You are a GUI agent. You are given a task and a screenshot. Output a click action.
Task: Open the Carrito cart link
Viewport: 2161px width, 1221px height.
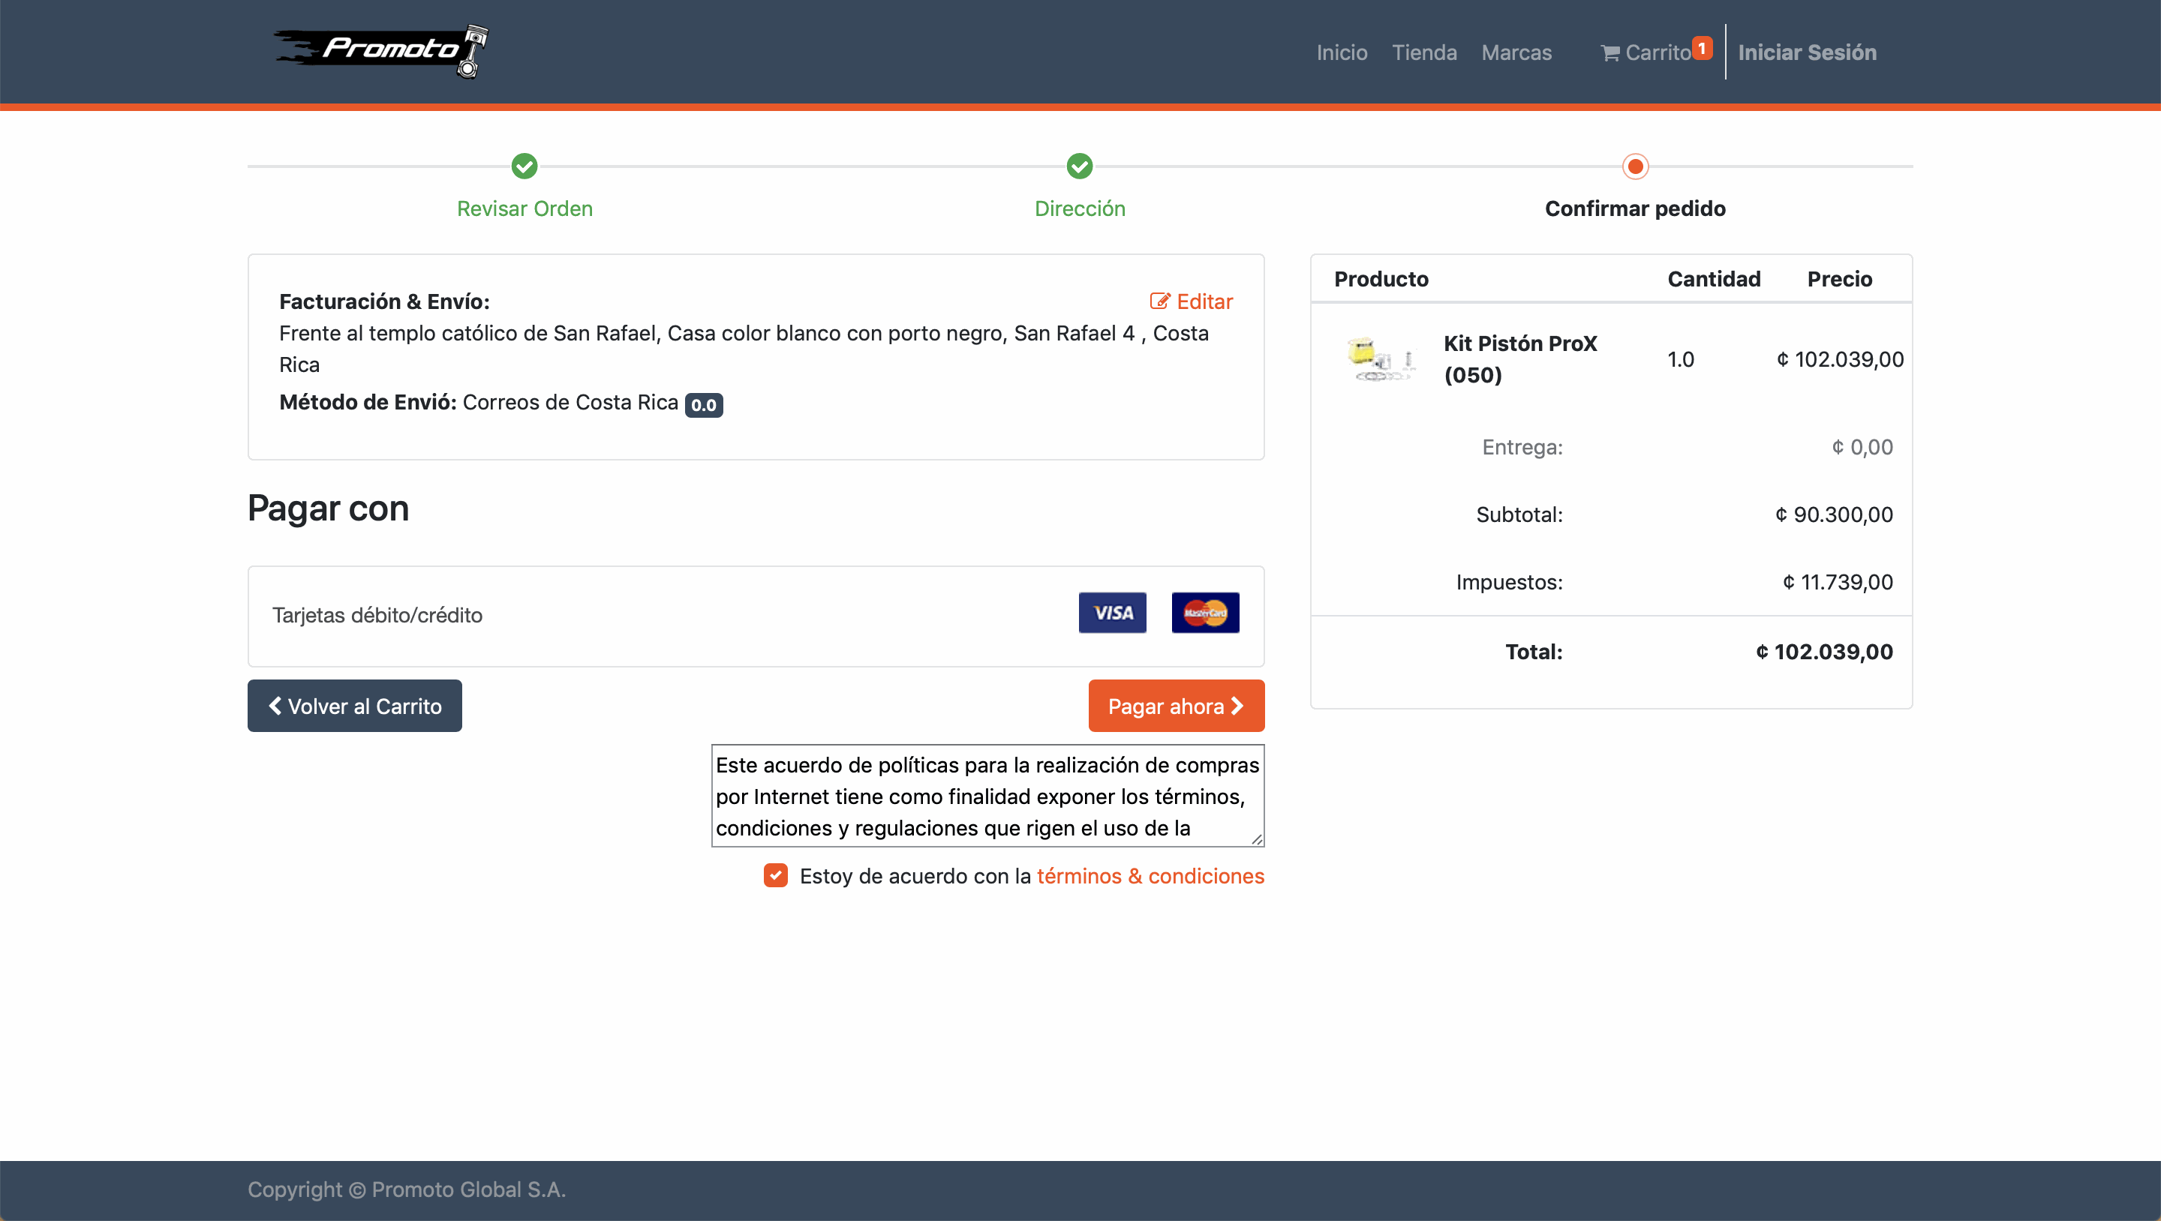pyautogui.click(x=1646, y=52)
